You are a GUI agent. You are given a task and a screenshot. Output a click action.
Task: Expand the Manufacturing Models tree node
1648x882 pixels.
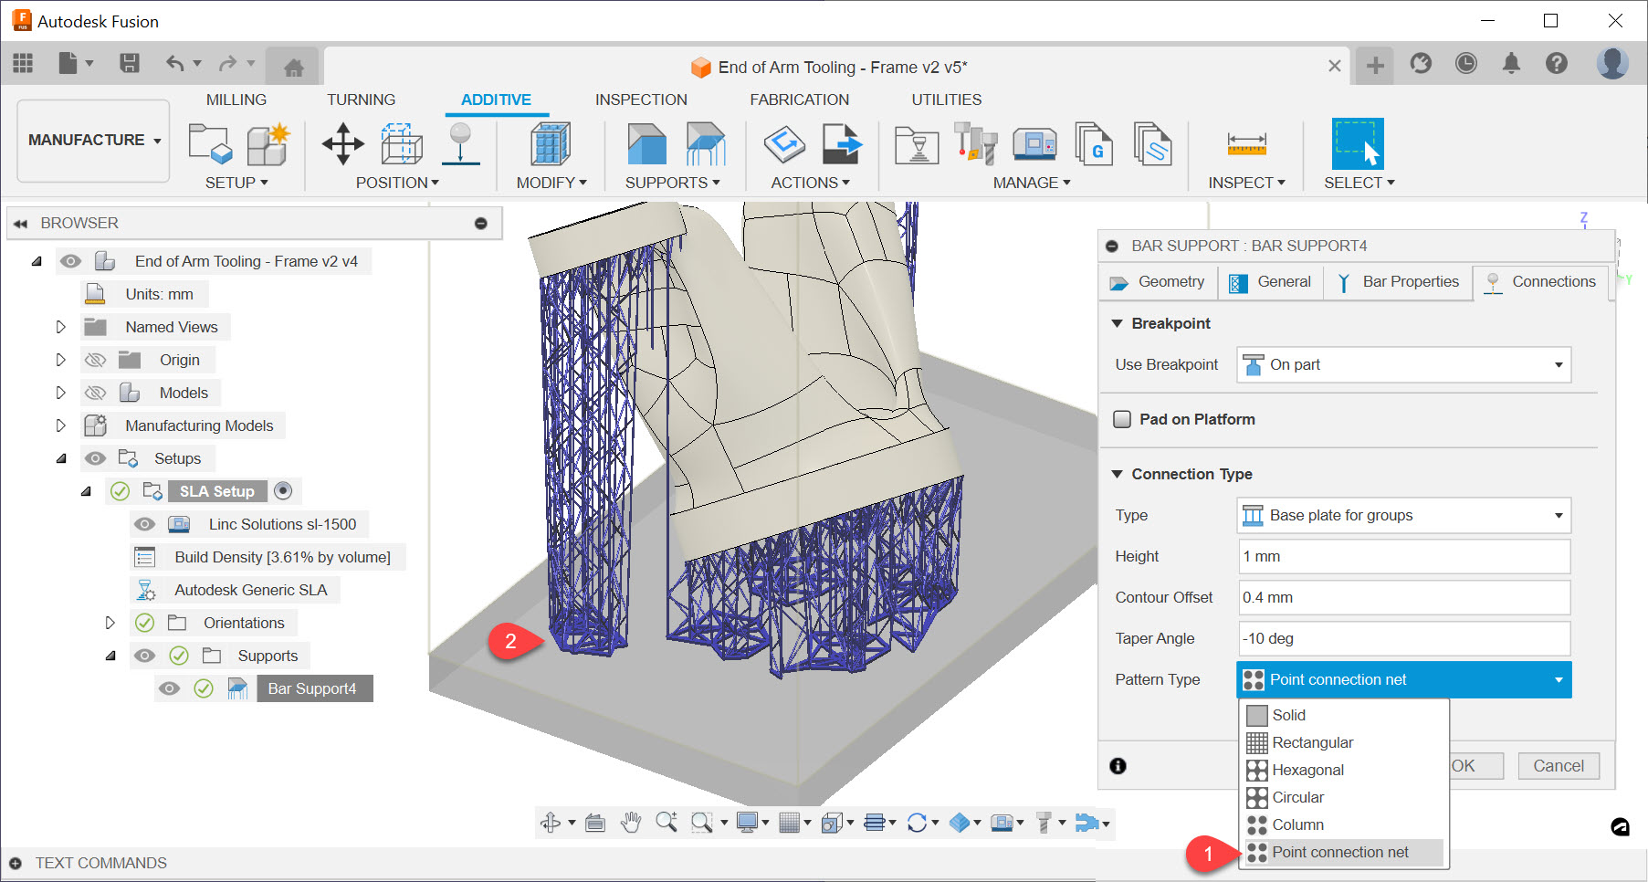61,425
